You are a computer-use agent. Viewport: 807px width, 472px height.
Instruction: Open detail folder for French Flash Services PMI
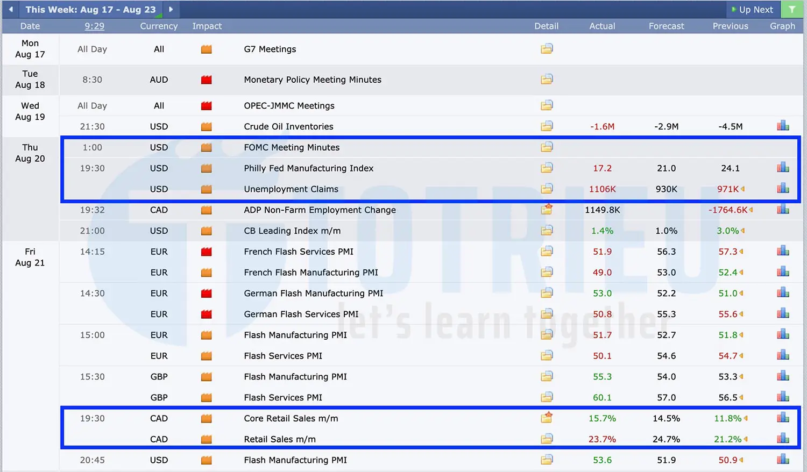(547, 251)
